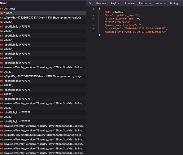
Task: Select the domains/ request
Action: (x=43, y=9)
